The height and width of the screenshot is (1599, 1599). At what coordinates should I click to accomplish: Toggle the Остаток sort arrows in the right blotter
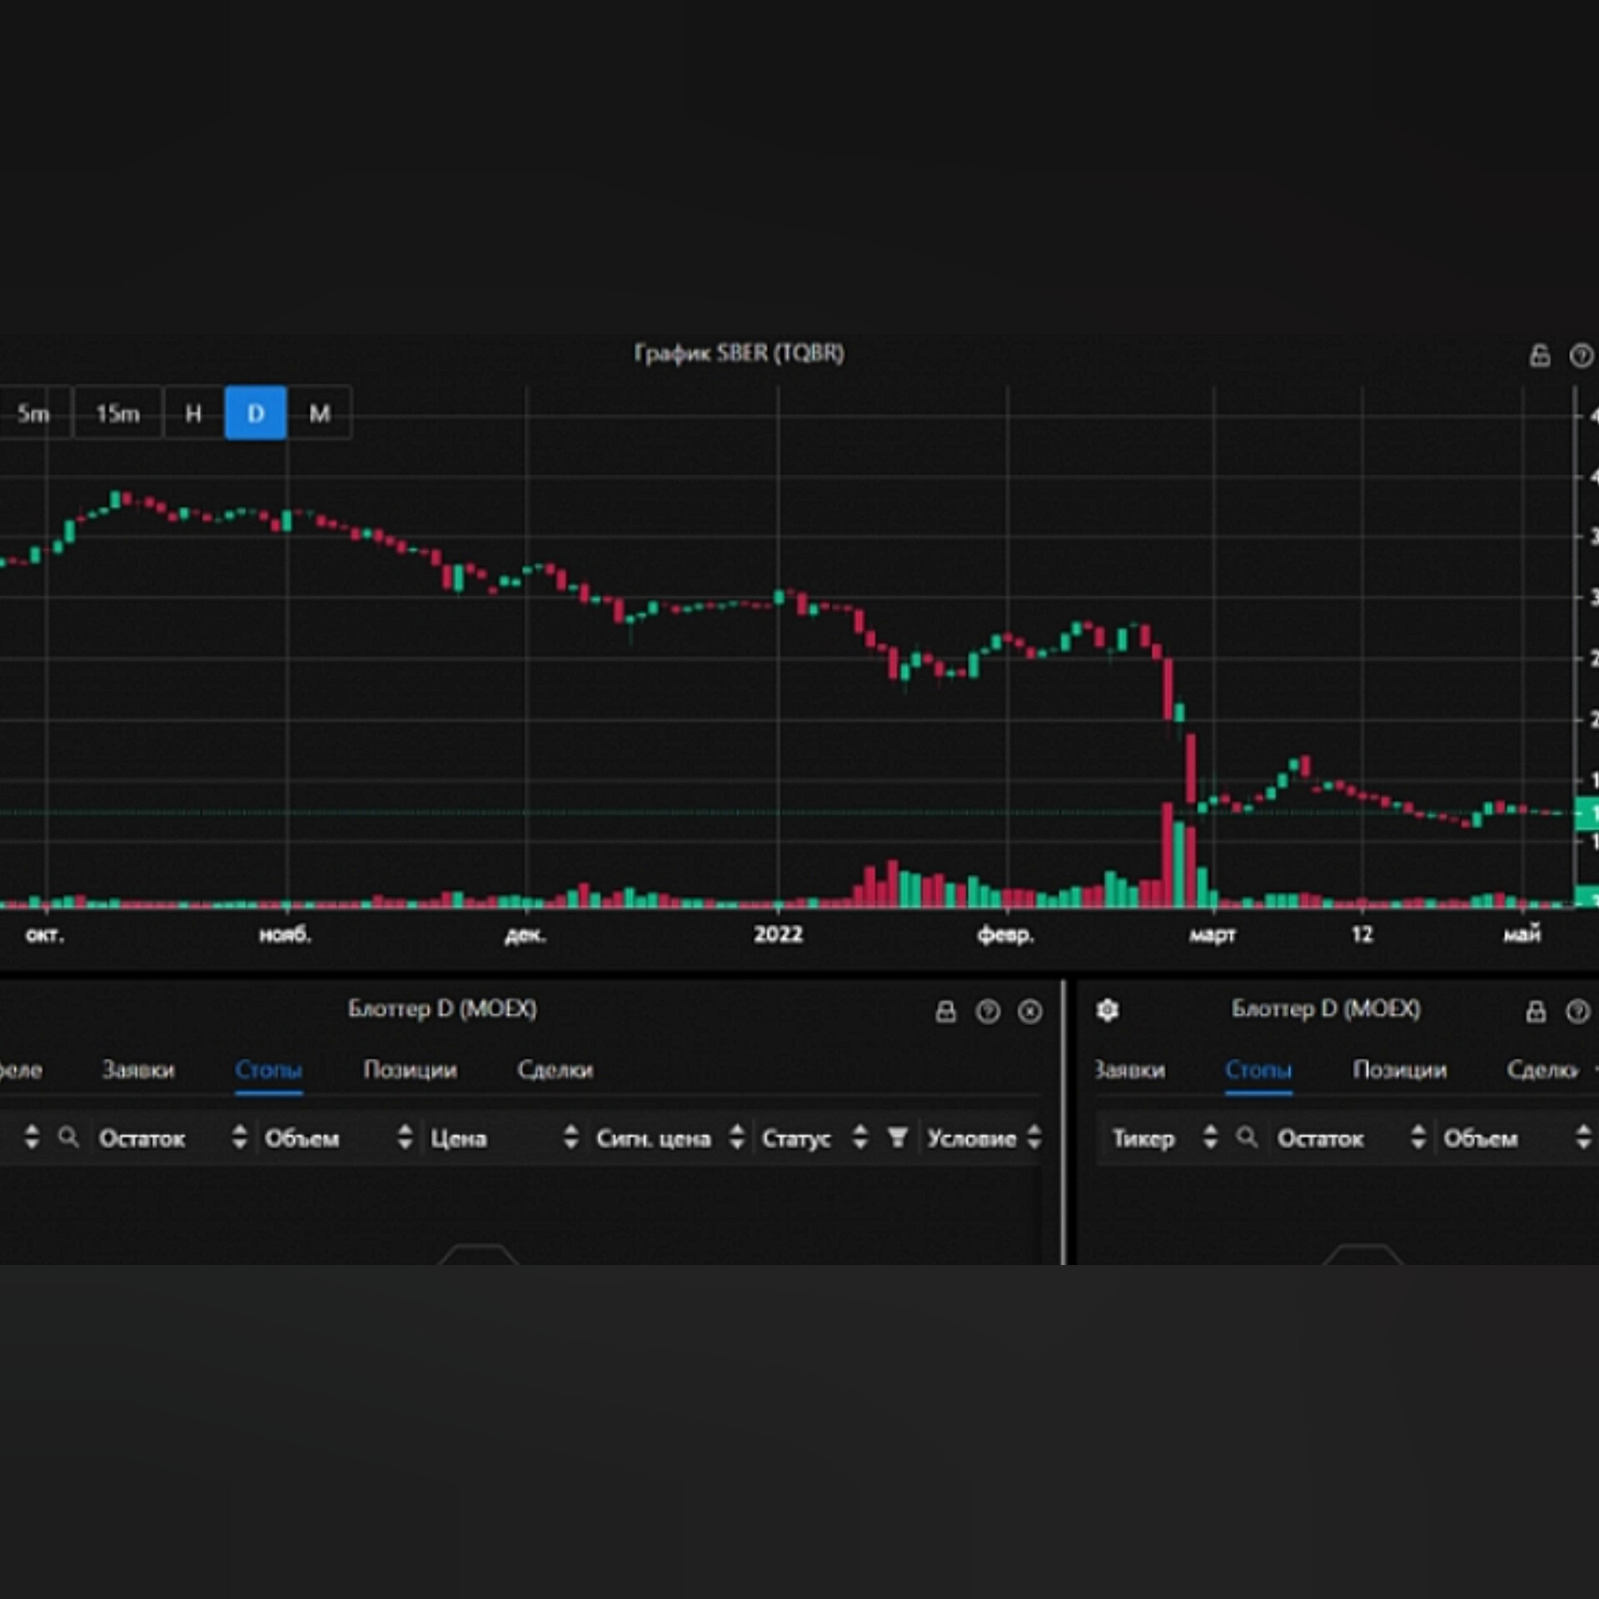pyautogui.click(x=1418, y=1137)
